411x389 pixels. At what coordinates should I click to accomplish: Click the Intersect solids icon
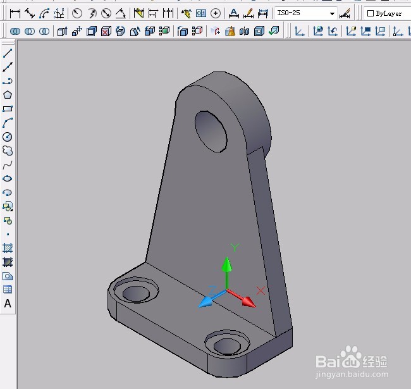click(44, 32)
